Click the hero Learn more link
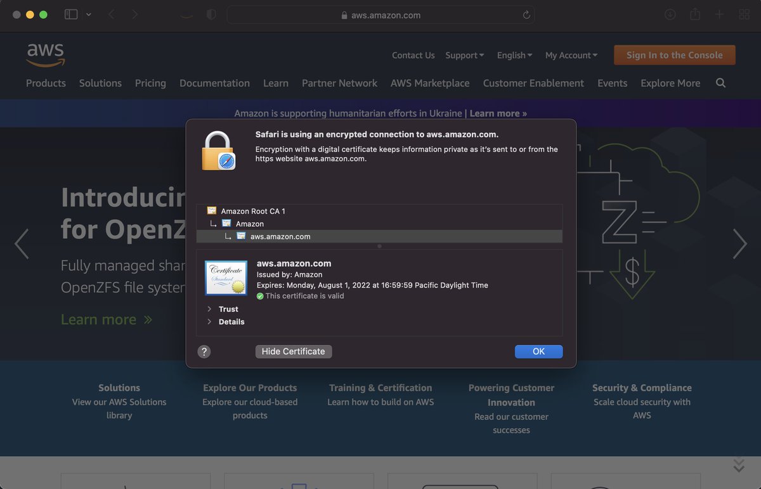 pos(107,320)
